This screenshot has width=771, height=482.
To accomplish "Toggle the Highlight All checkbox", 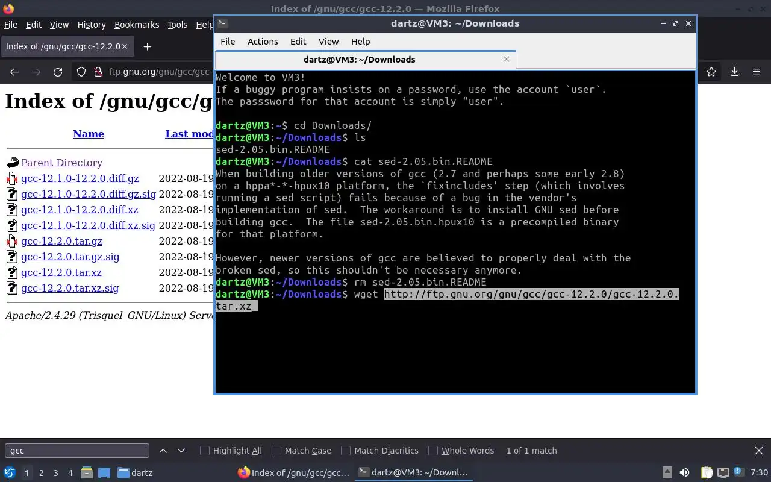I will (205, 451).
